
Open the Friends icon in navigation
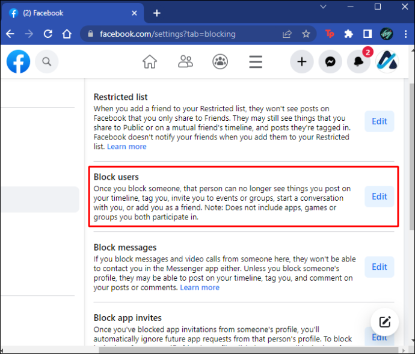[185, 62]
